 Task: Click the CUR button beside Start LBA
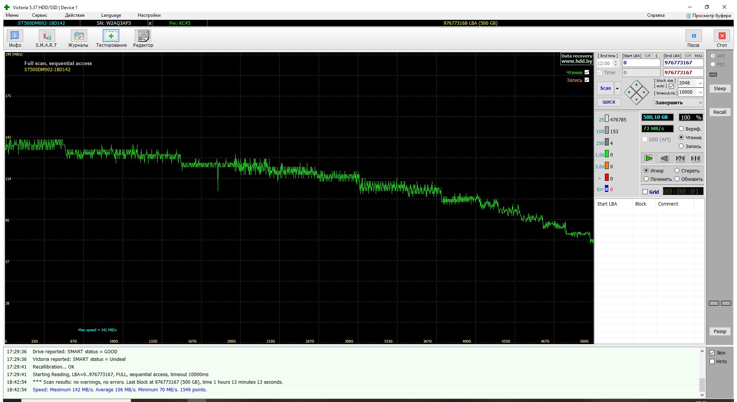(x=648, y=56)
